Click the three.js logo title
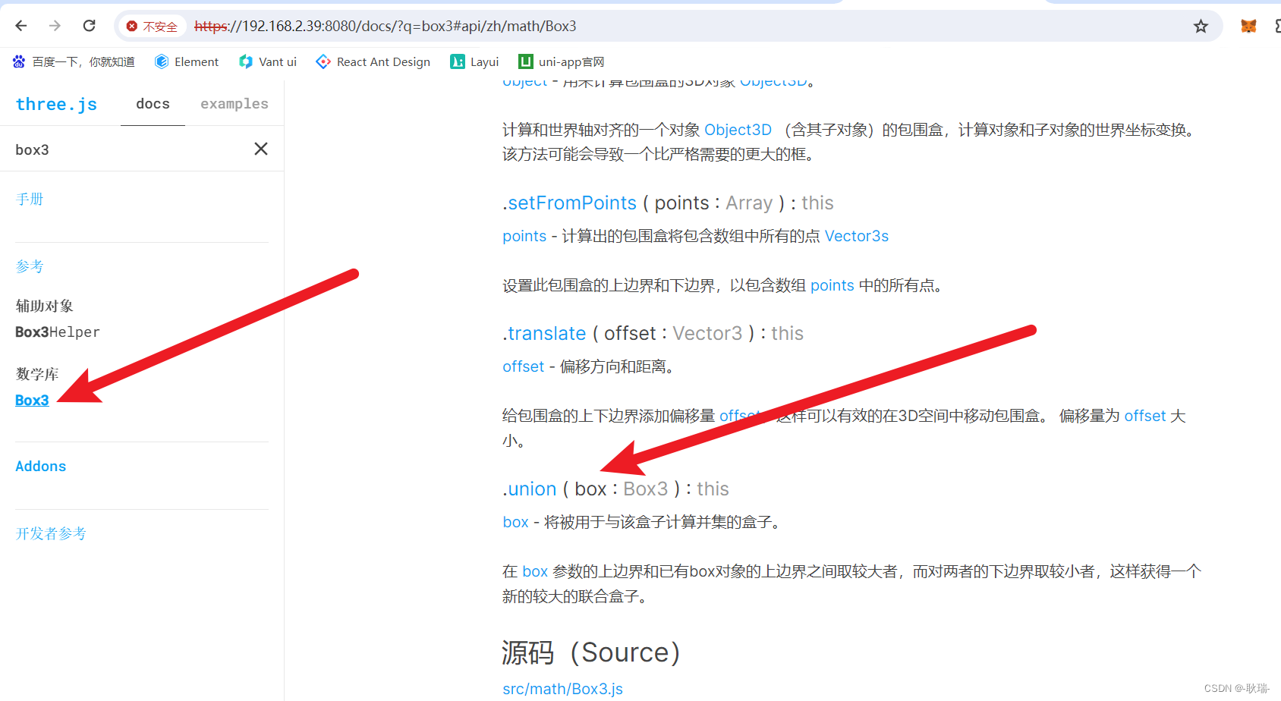Viewport: 1281px width, 701px height. tap(56, 104)
